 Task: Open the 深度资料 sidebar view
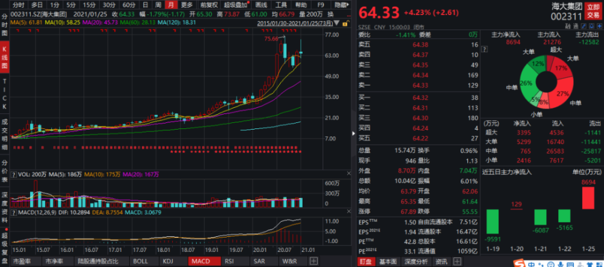point(5,207)
